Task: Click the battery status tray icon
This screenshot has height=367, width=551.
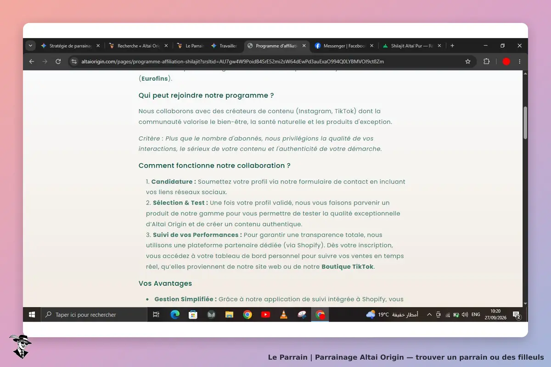Action: (456, 315)
